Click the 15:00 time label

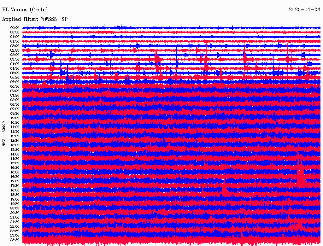tap(15, 163)
